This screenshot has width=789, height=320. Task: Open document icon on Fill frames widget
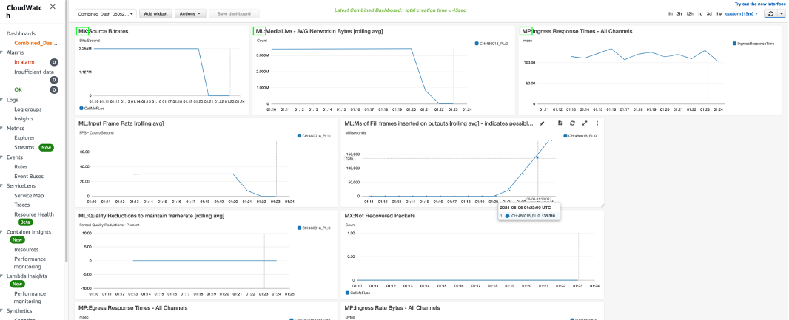560,123
